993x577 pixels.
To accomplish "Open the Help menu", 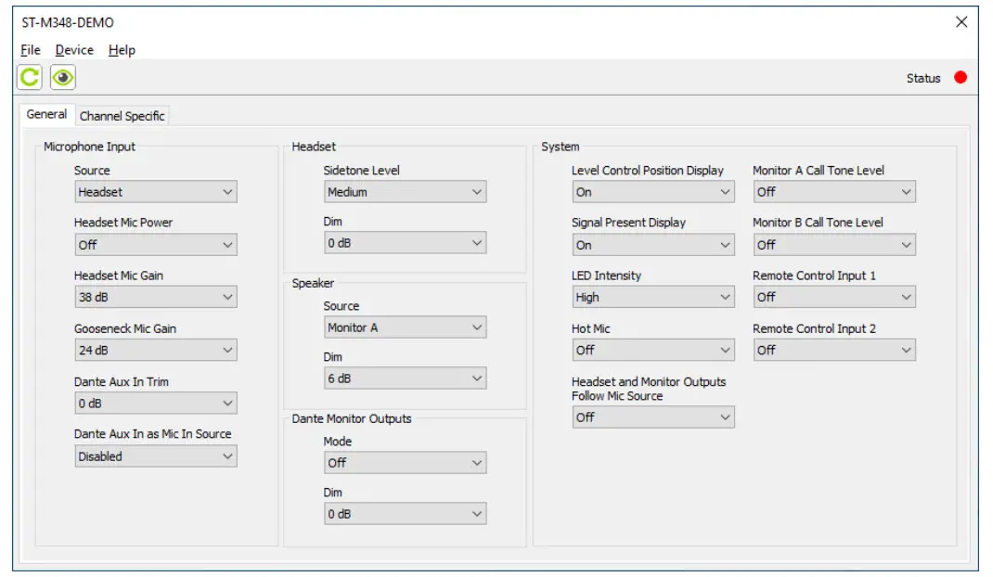I will (122, 50).
